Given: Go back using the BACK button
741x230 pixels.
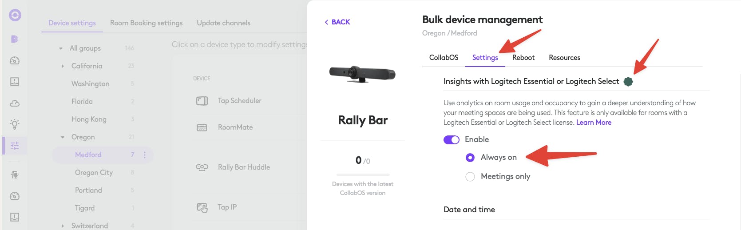Looking at the screenshot, I should pyautogui.click(x=337, y=22).
